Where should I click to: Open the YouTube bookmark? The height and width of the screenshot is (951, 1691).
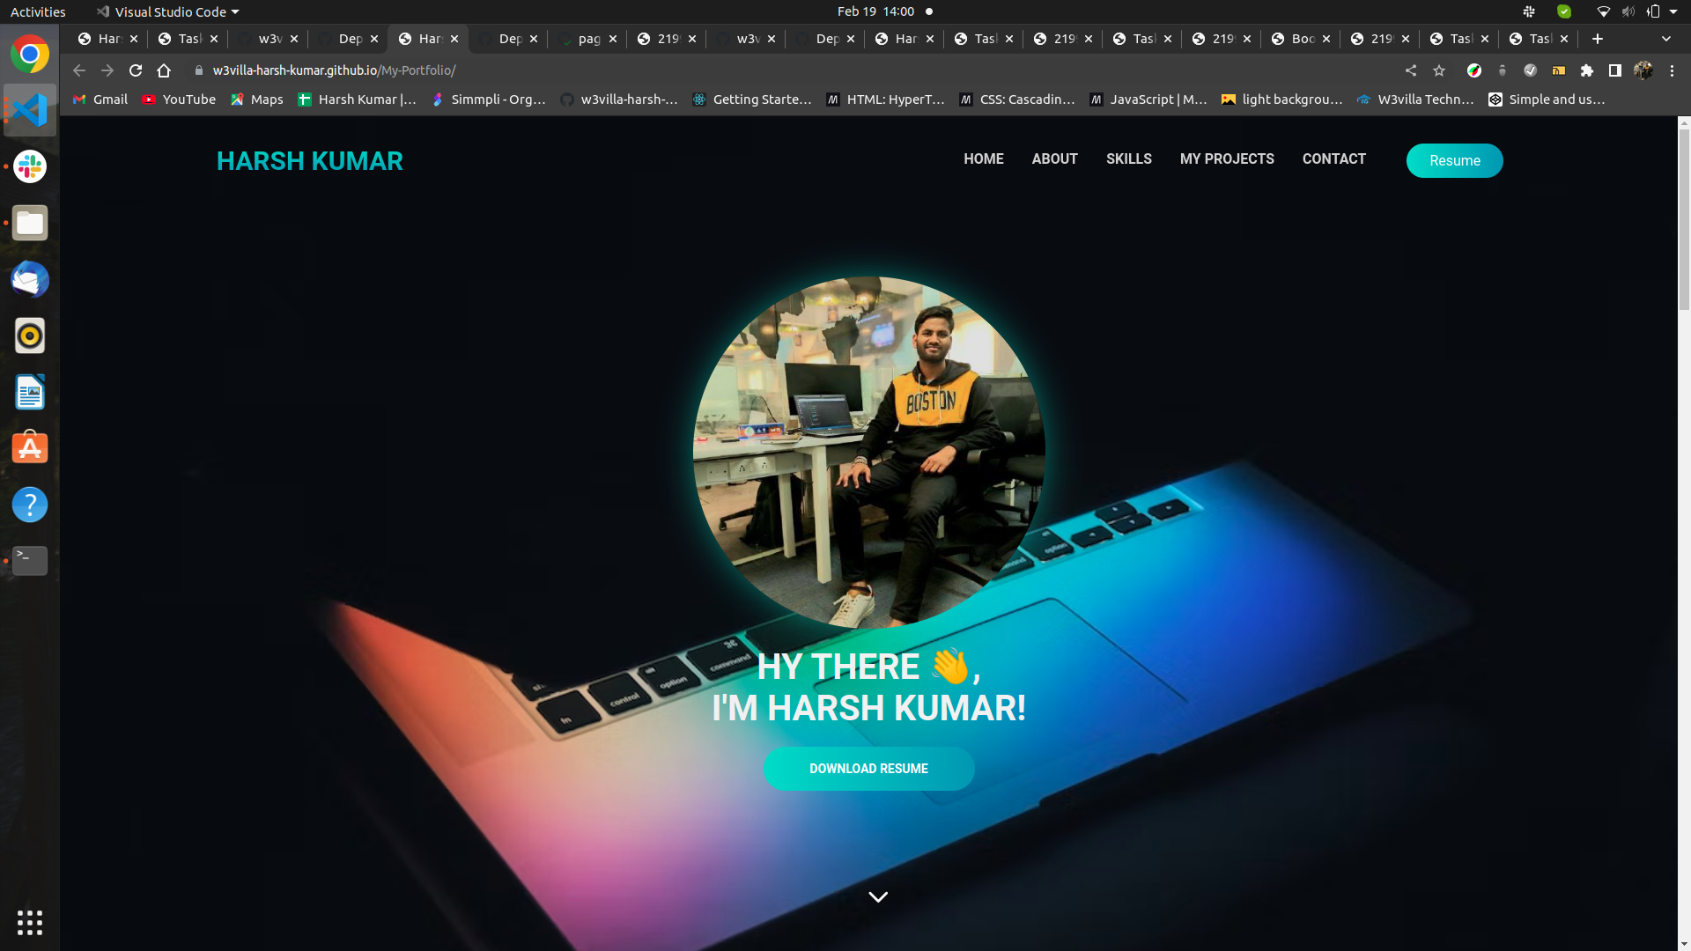pyautogui.click(x=179, y=100)
